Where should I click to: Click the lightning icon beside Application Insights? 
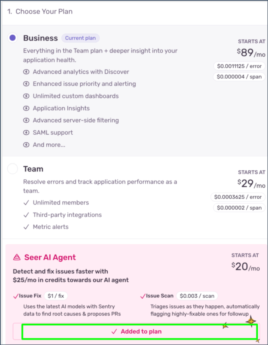click(26, 108)
